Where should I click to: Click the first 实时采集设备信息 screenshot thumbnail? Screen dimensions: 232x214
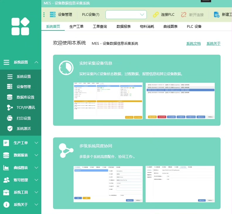click(x=108, y=101)
